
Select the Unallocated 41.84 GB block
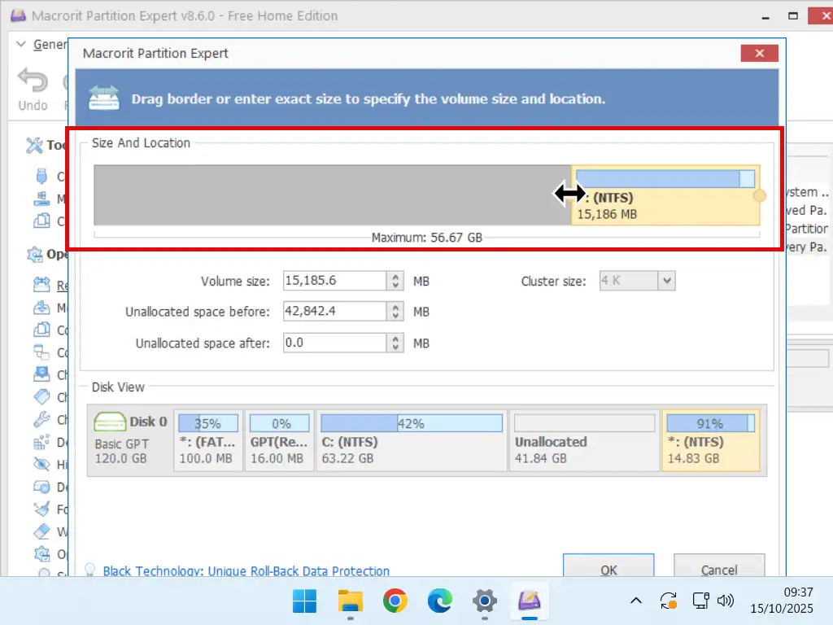point(584,440)
